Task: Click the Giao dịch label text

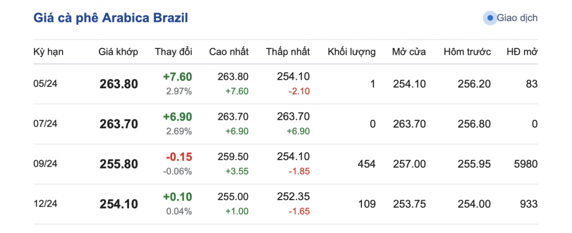Action: 517,18
